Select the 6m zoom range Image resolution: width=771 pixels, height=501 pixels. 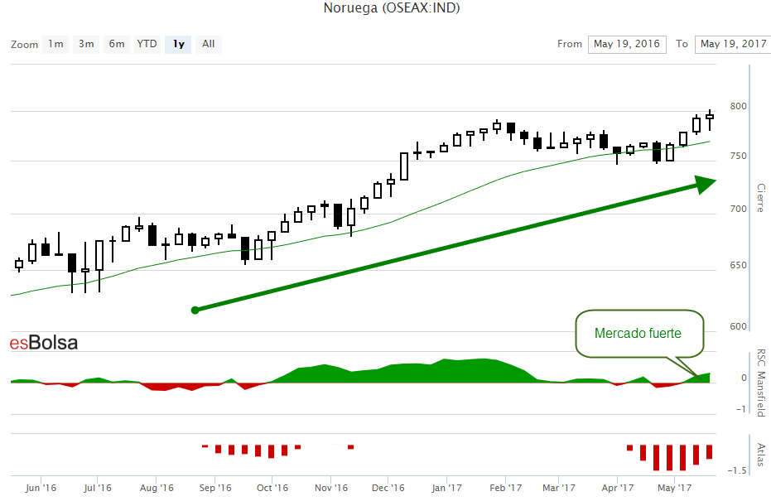pos(117,44)
